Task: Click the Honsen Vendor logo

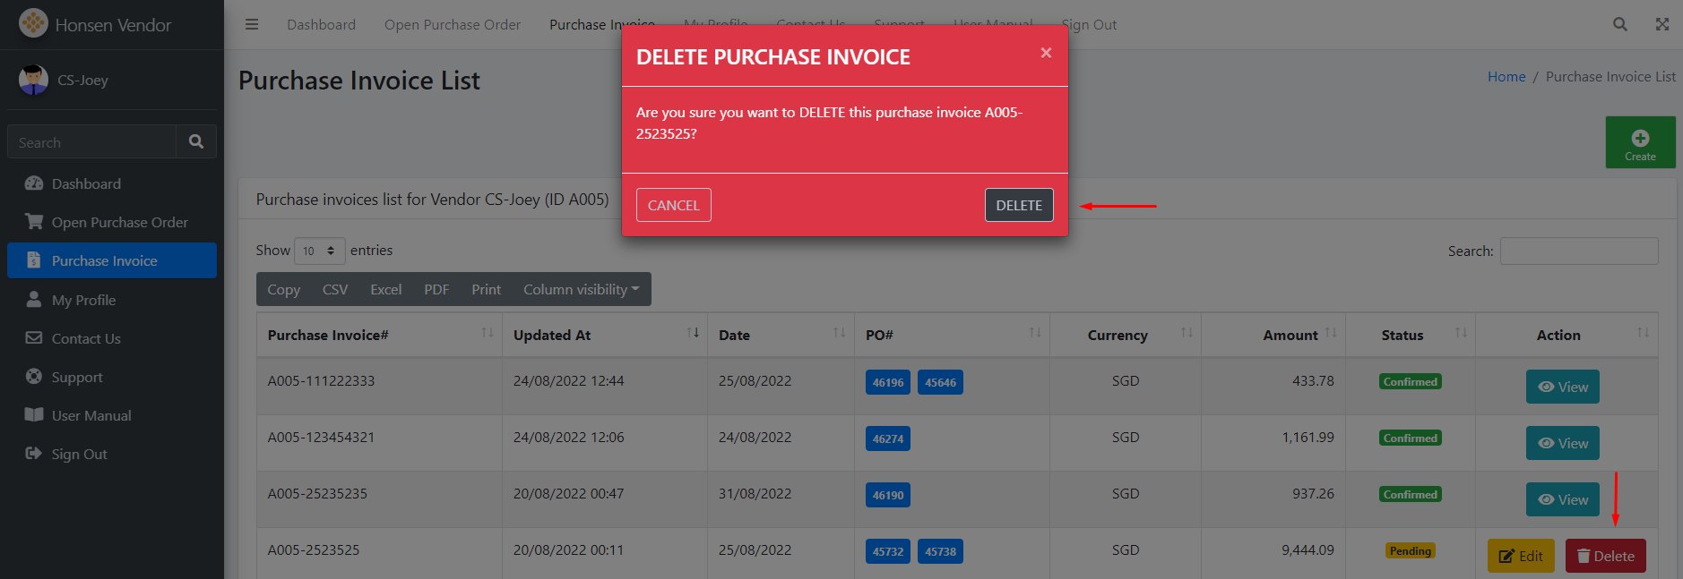Action: tap(33, 23)
